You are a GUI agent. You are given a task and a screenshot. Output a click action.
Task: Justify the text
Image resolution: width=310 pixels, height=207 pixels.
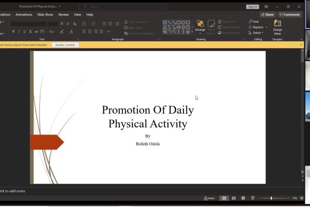tap(101, 31)
